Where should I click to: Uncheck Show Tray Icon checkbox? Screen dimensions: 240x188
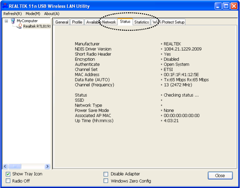click(x=8, y=174)
